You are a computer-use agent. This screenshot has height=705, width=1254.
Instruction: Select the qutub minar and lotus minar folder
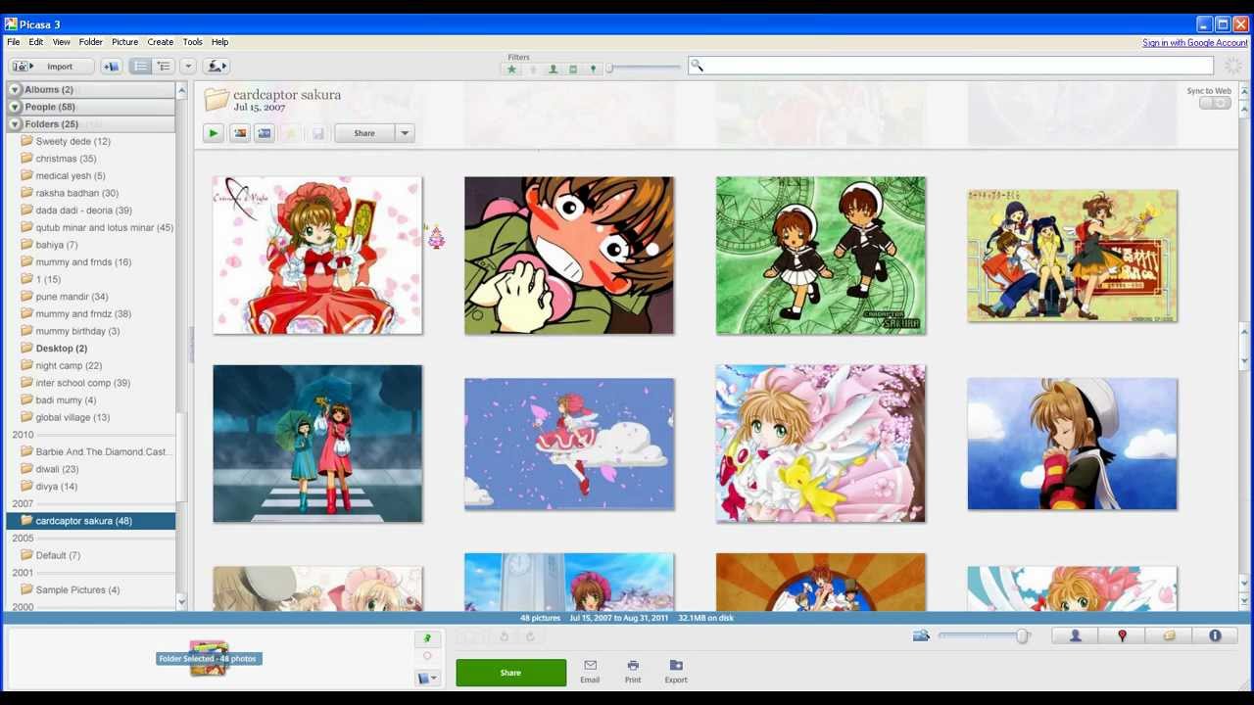pos(104,227)
